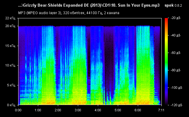This screenshot has height=117, width=189.
Task: Click the 0 кГц frequency axis label
Action: click(x=11, y=105)
